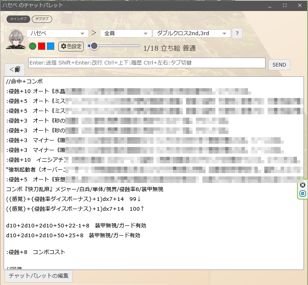The width and height of the screenshot is (308, 285).
Task: Click the ハセベ character portrait
Action: point(16,40)
